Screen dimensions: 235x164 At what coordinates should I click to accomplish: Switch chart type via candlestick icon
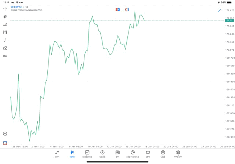5,17
